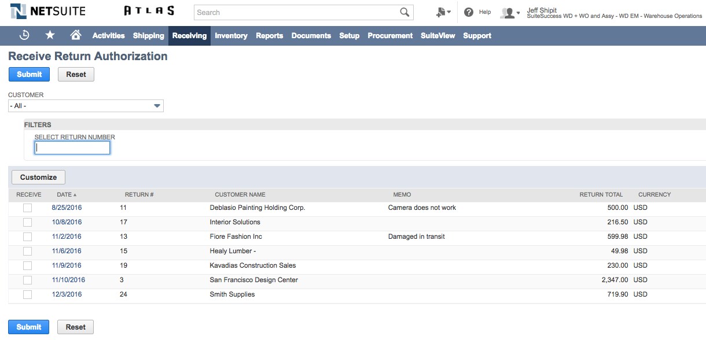The image size is (706, 340).
Task: Sort by the Date column header
Action: tap(67, 195)
